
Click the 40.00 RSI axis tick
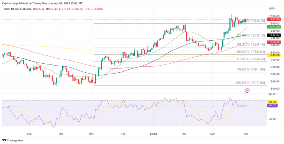[273, 119]
